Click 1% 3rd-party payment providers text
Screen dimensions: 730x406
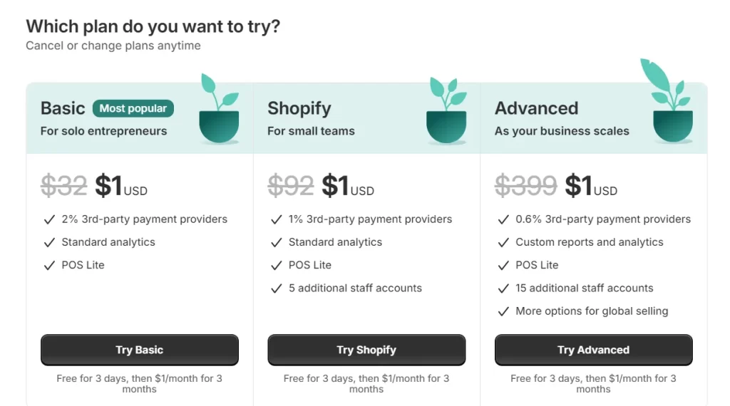pyautogui.click(x=370, y=219)
